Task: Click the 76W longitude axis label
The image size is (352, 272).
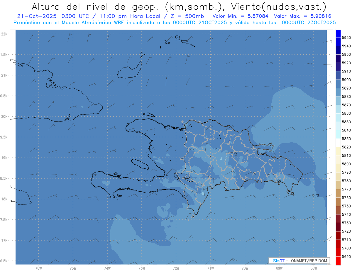Action: pos(38,268)
